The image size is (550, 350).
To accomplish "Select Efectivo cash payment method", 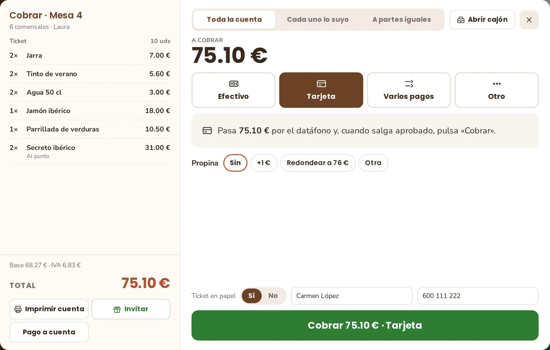I will point(233,90).
